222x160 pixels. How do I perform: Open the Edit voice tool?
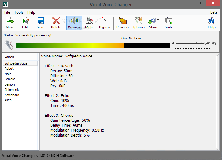pyautogui.click(x=25, y=23)
